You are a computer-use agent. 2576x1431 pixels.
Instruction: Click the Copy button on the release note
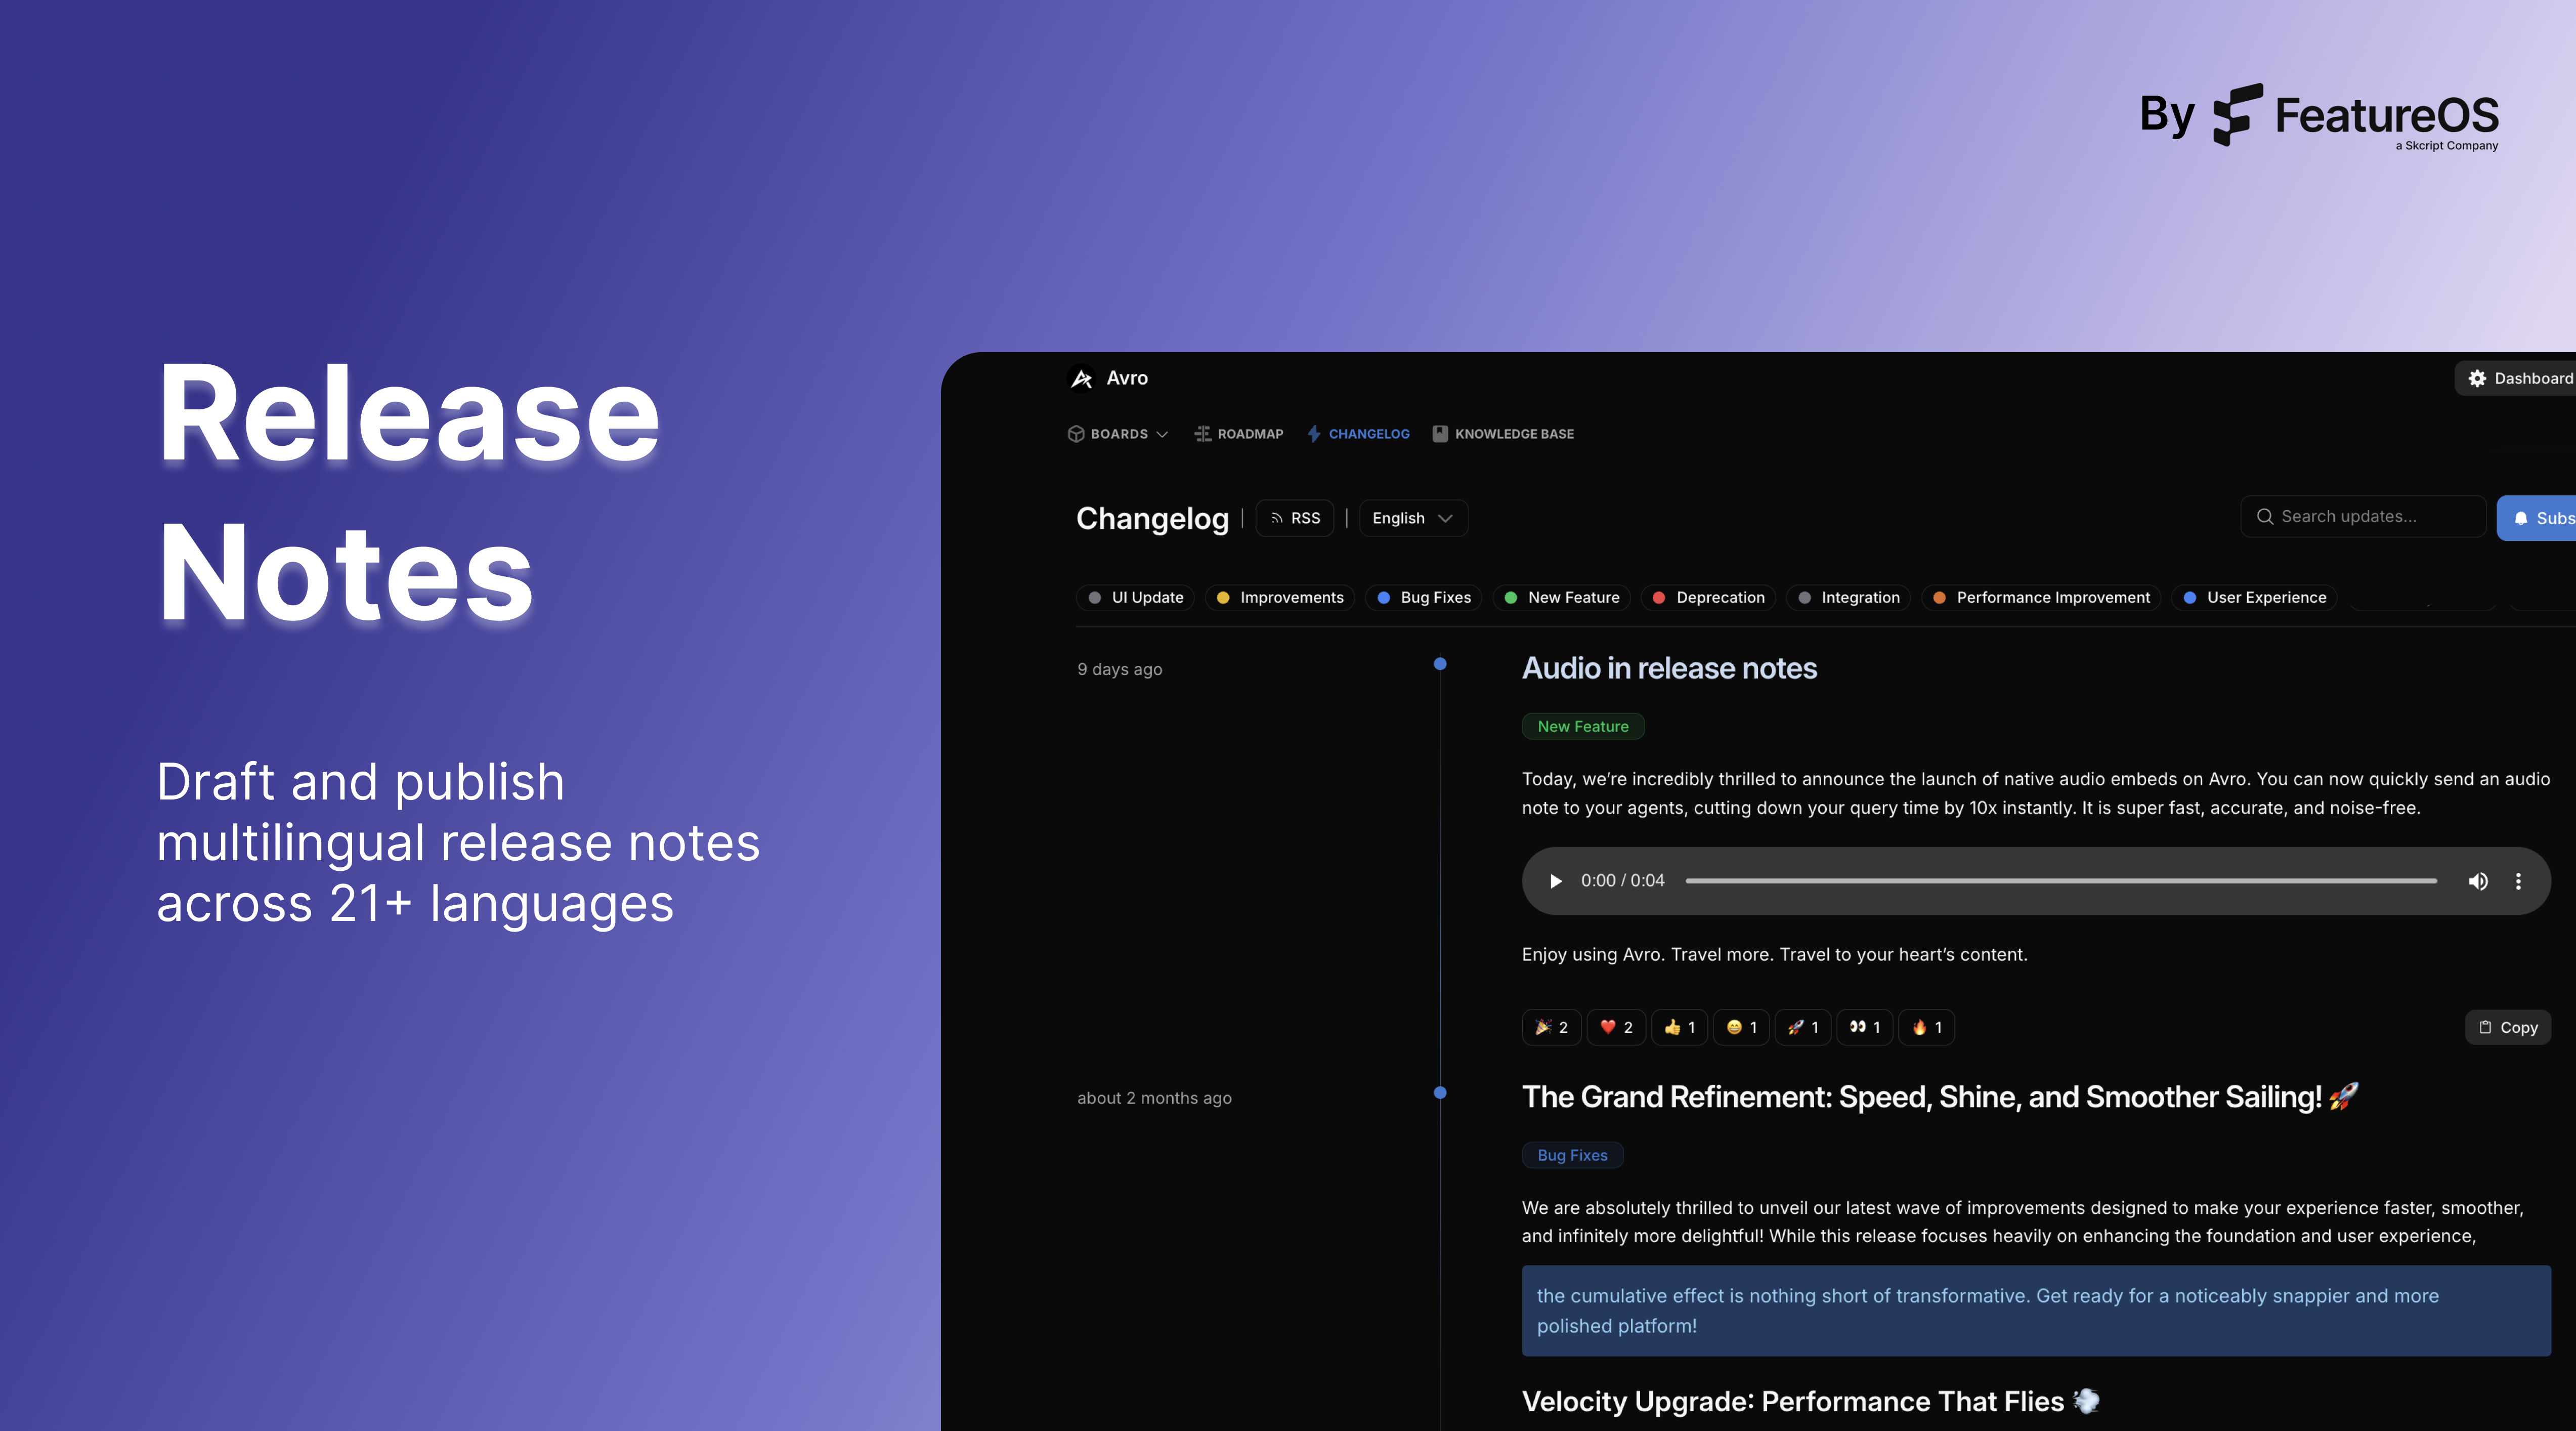tap(2508, 1027)
